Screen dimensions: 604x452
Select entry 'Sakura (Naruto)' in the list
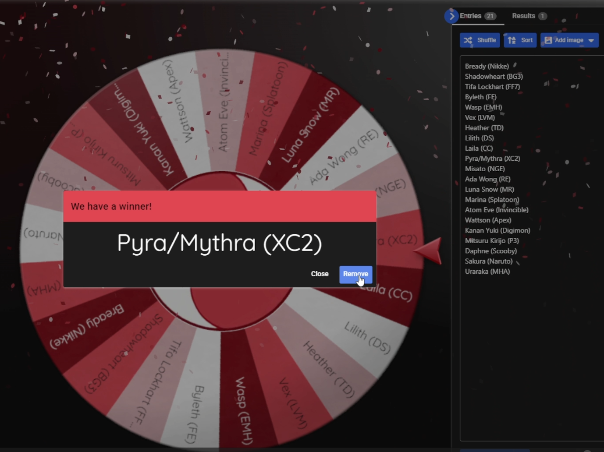[489, 261]
